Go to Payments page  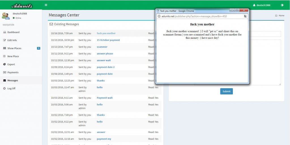pyautogui.click(x=13, y=72)
